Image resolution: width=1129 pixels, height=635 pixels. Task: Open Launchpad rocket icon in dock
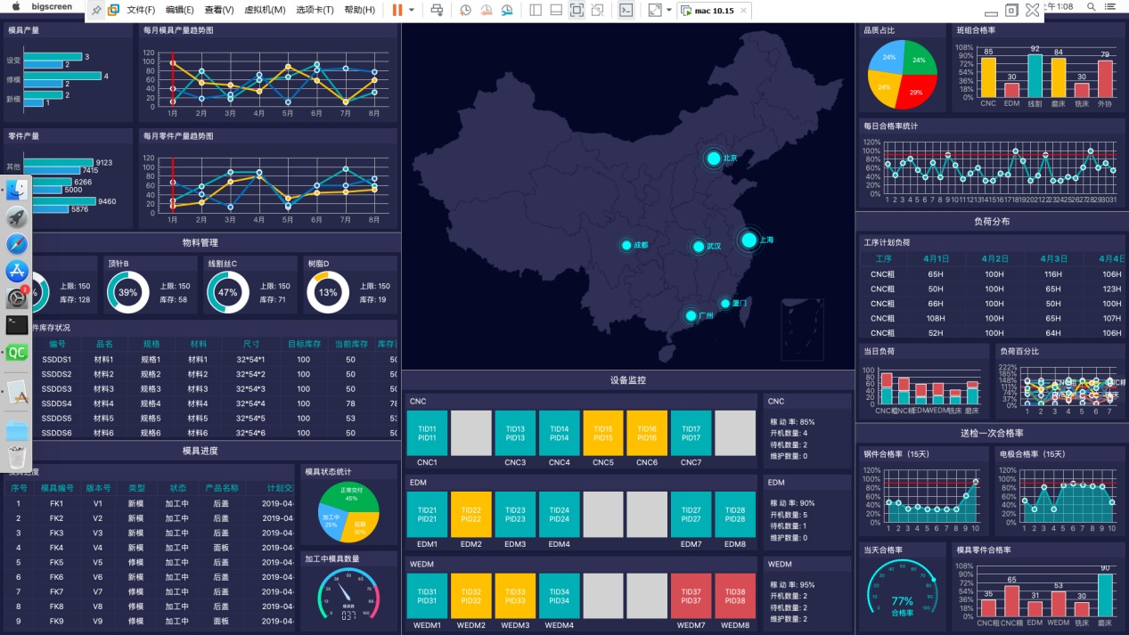coord(17,217)
